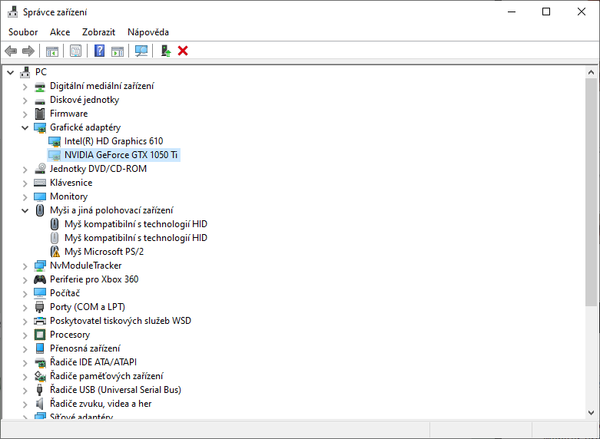Expand the Klávesnice category
The width and height of the screenshot is (600, 439).
coord(25,183)
